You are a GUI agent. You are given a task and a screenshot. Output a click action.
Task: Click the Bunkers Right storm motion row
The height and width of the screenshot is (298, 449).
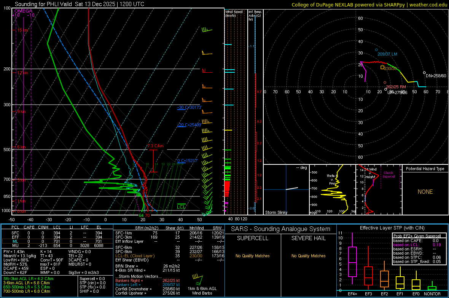point(148,280)
